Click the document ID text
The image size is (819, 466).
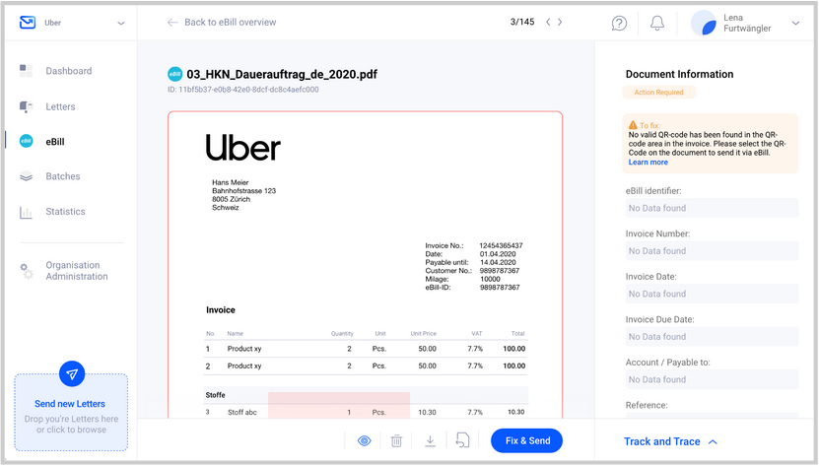coord(242,90)
